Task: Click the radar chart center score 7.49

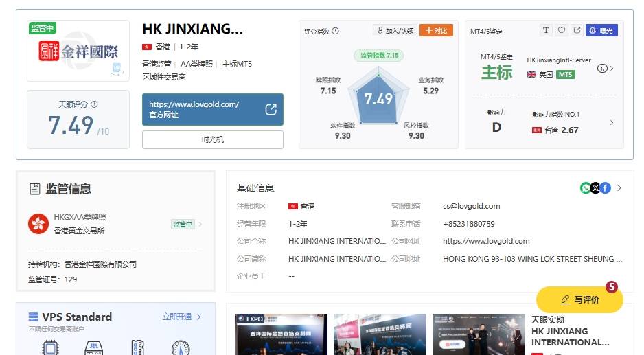Action: point(378,99)
